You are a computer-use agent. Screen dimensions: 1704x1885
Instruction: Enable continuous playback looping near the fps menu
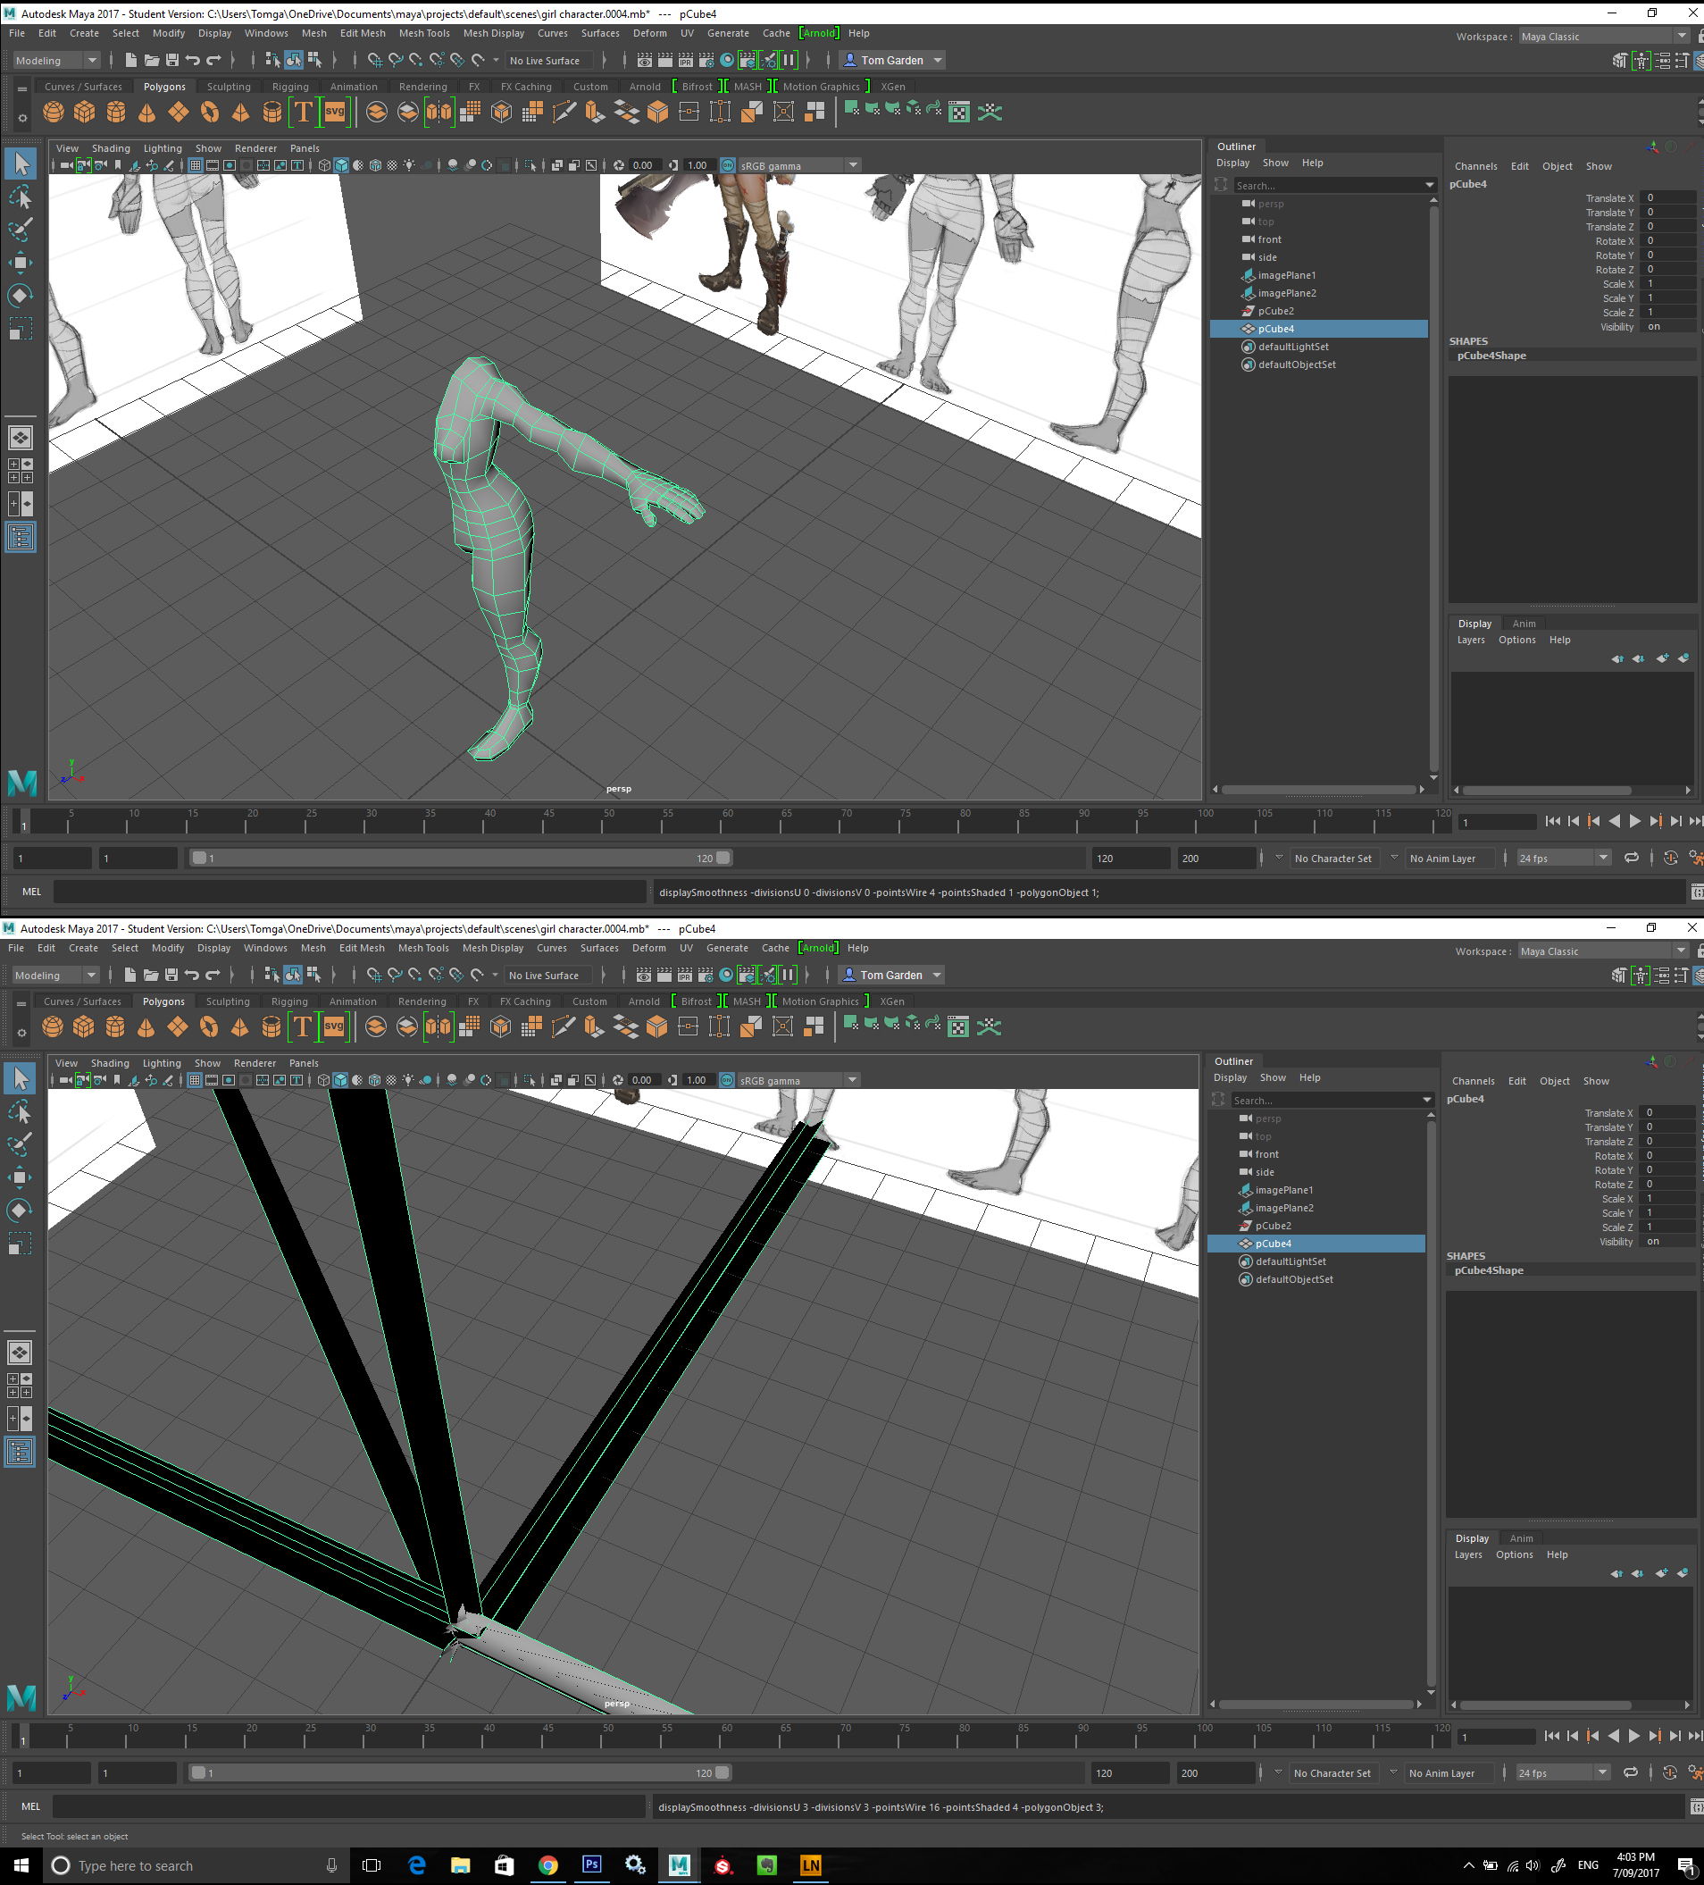tap(1632, 858)
